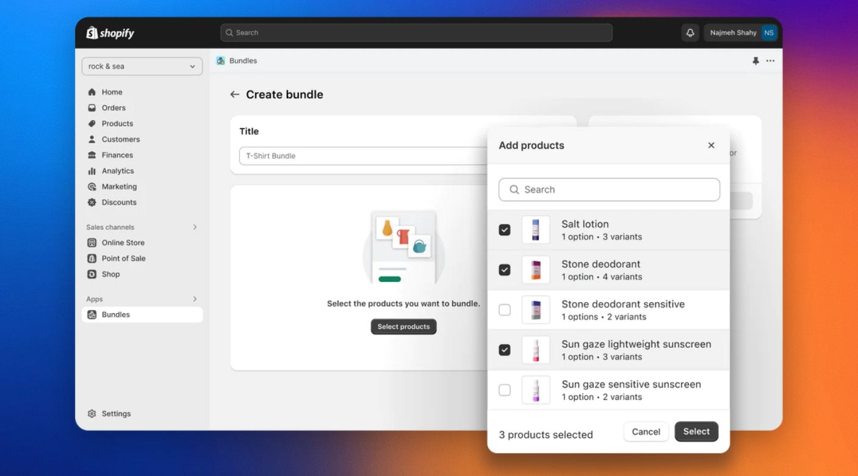
Task: Check Sun gaze sensitive sunscreen checkbox
Action: pos(505,390)
